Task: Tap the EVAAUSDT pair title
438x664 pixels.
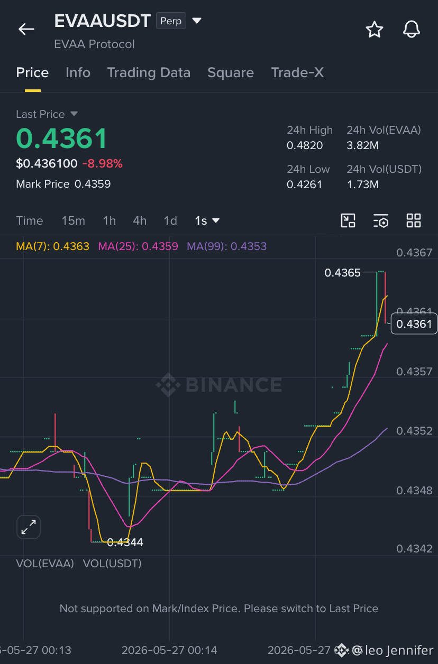Action: tap(103, 21)
